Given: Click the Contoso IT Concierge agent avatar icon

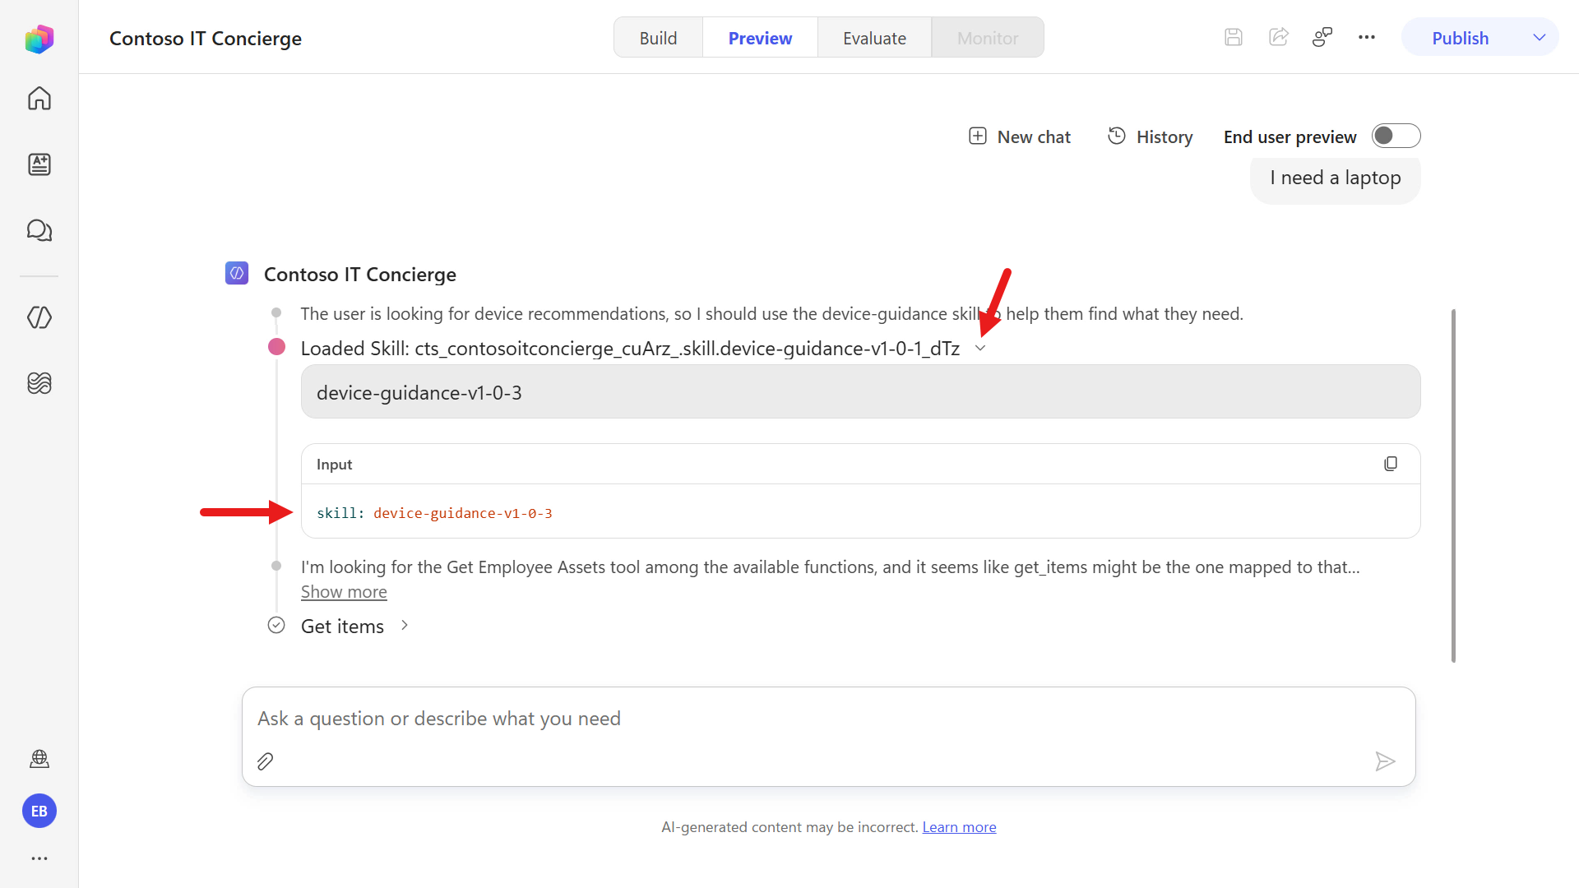Looking at the screenshot, I should pyautogui.click(x=237, y=273).
